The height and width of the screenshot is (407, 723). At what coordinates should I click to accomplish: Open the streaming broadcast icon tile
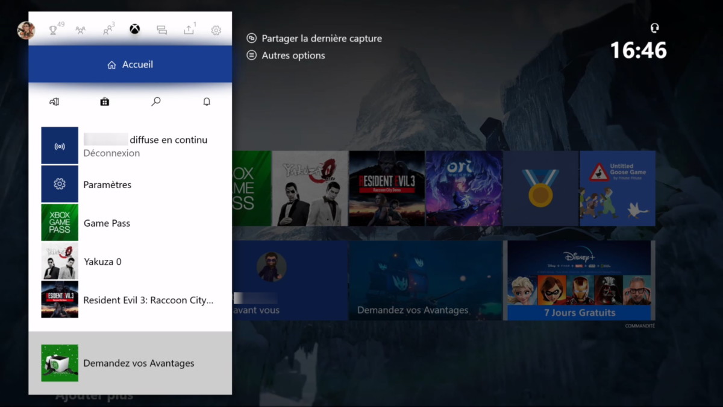point(60,145)
